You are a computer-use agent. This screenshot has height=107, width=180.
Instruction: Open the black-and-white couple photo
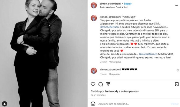click(x=44, y=53)
